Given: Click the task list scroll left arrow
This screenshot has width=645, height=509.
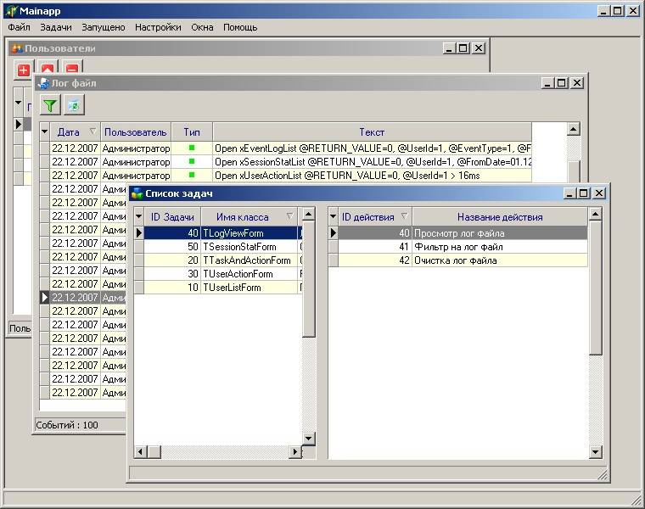Looking at the screenshot, I should click(x=140, y=451).
